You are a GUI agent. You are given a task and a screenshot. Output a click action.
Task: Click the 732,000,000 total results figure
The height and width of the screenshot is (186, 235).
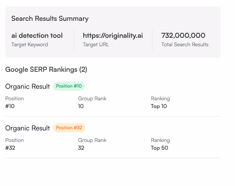click(x=183, y=36)
